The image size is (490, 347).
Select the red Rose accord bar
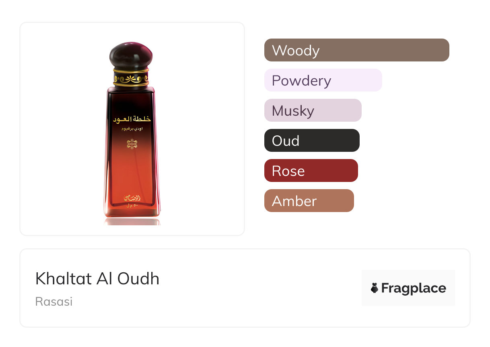(x=311, y=171)
